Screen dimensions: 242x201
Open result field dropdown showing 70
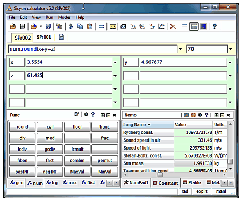tap(231, 49)
